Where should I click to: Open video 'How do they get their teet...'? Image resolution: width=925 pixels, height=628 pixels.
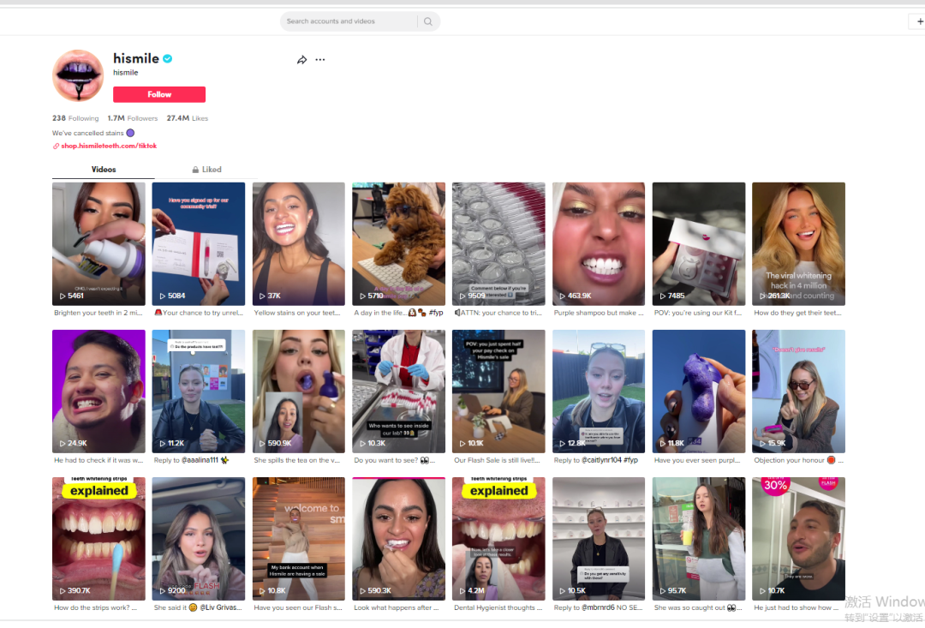799,244
